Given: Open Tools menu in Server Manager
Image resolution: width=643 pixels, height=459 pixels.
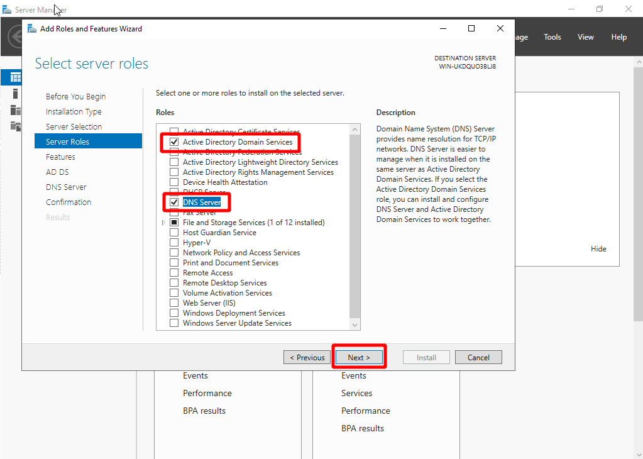Looking at the screenshot, I should [x=552, y=37].
